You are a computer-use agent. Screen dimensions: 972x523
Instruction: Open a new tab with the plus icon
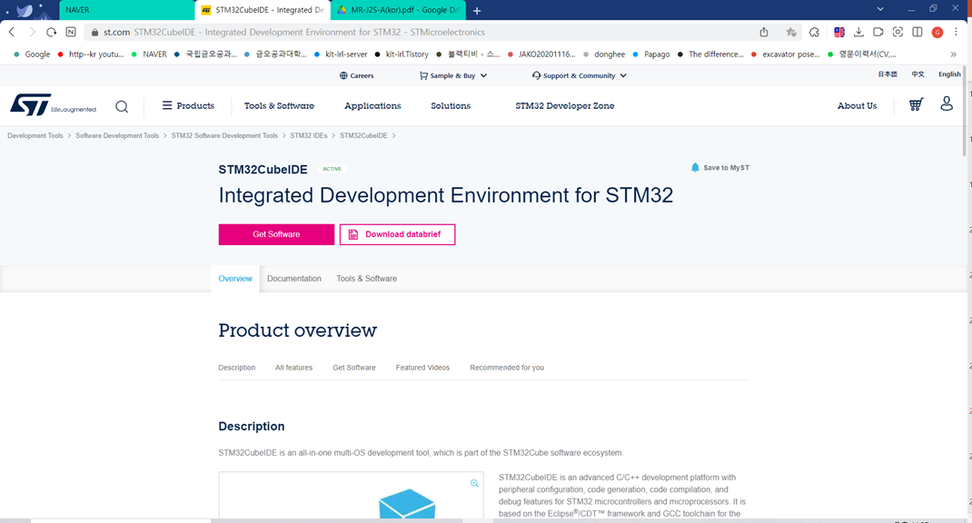[x=477, y=11]
